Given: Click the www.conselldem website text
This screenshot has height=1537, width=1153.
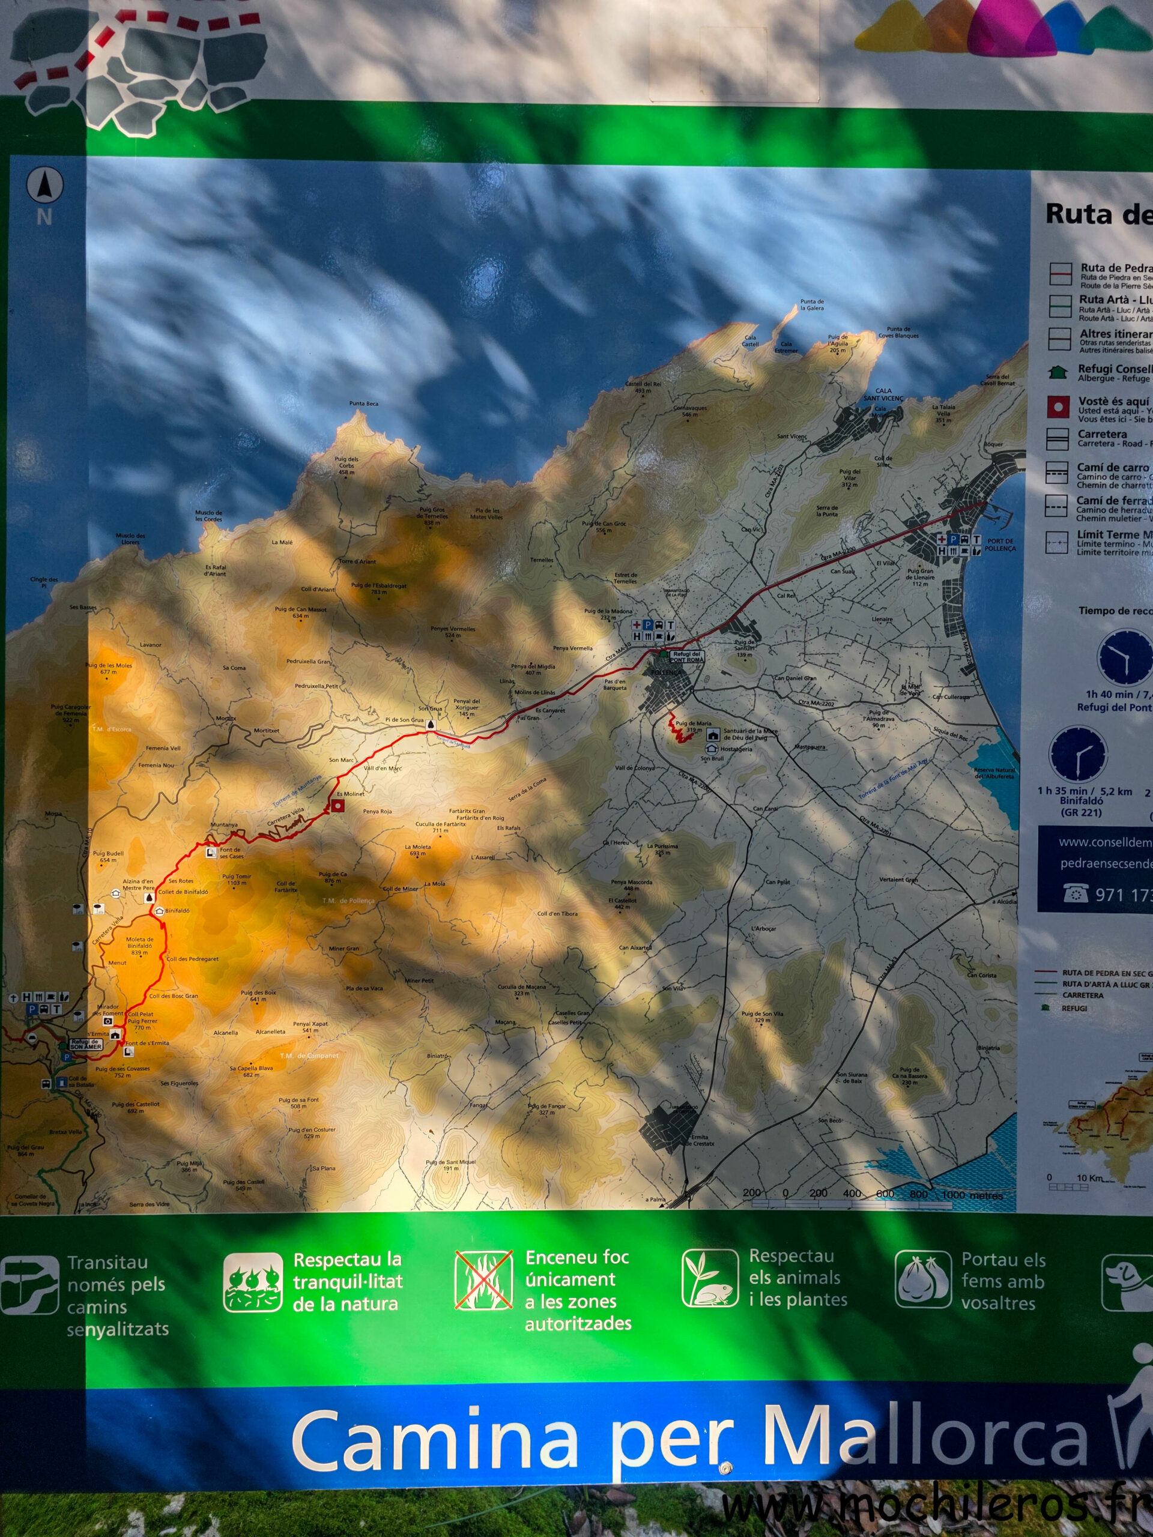Looking at the screenshot, I should point(1105,842).
